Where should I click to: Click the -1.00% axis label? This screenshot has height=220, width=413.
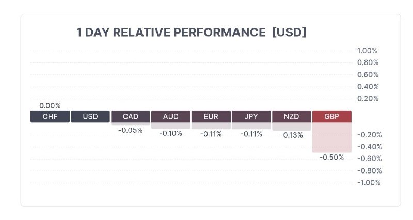(369, 183)
